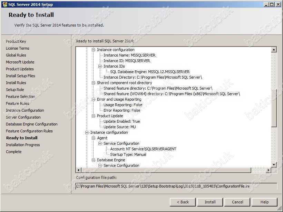Image resolution: width=283 pixels, height=212 pixels.
Task: Select Instance Name: MSSQLSERVER row
Action: tap(129, 55)
